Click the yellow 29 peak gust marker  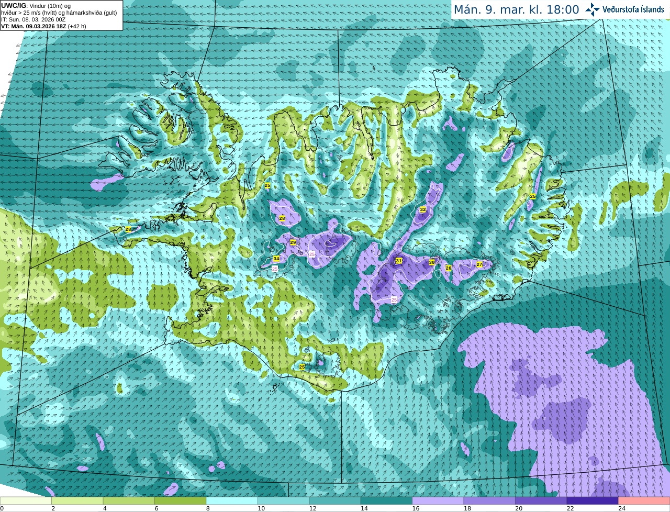pyautogui.click(x=293, y=242)
